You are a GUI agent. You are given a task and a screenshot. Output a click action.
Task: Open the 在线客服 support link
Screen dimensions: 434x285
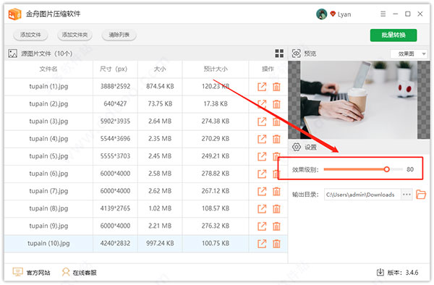pos(79,272)
